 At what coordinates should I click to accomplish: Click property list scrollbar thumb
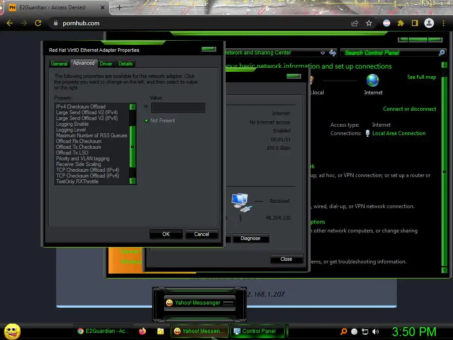point(133,147)
